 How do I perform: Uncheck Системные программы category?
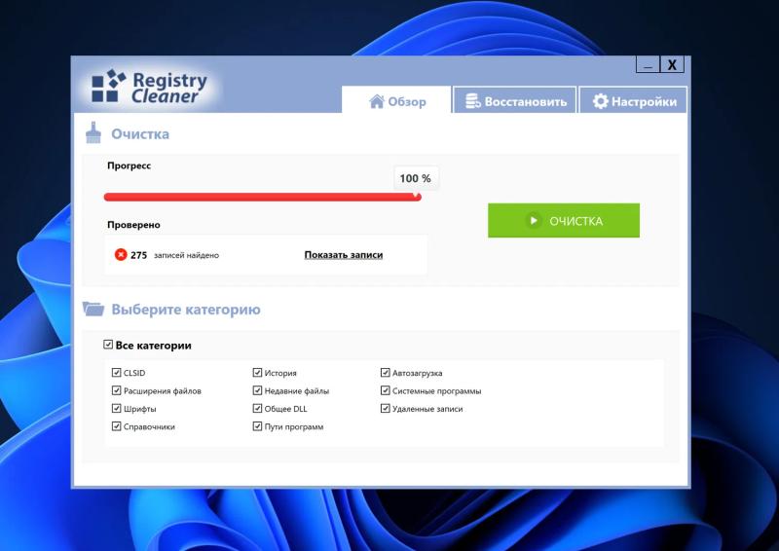pos(385,390)
